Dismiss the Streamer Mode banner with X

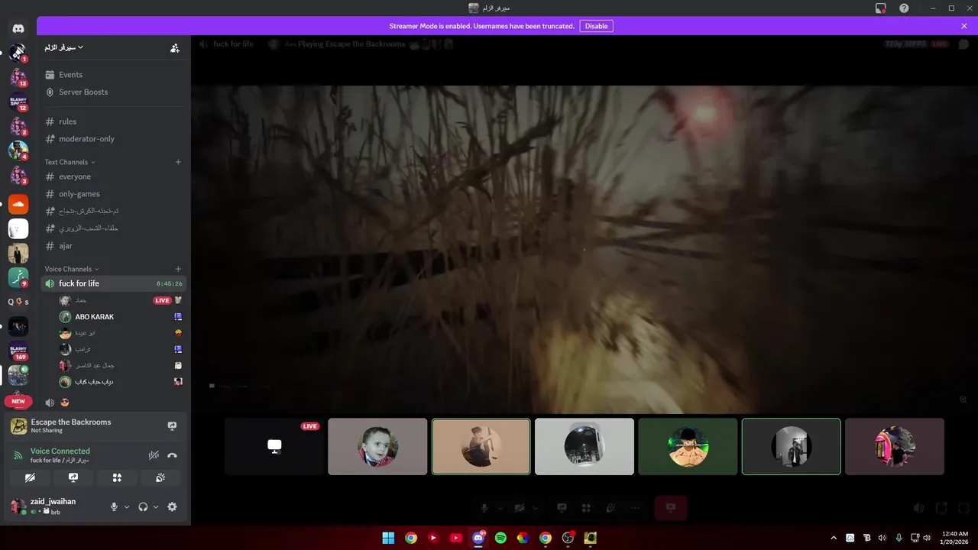tap(964, 26)
